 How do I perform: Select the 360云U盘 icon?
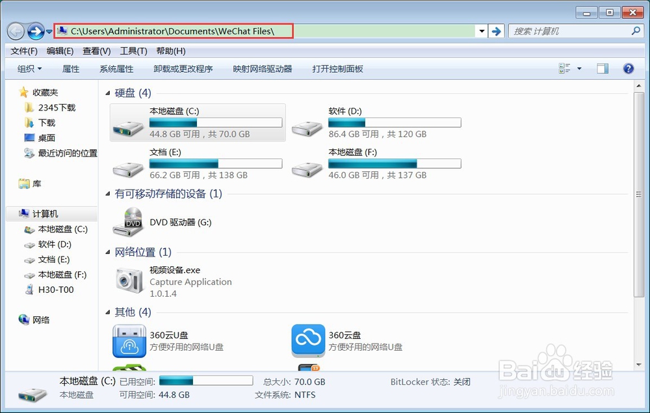tap(129, 340)
